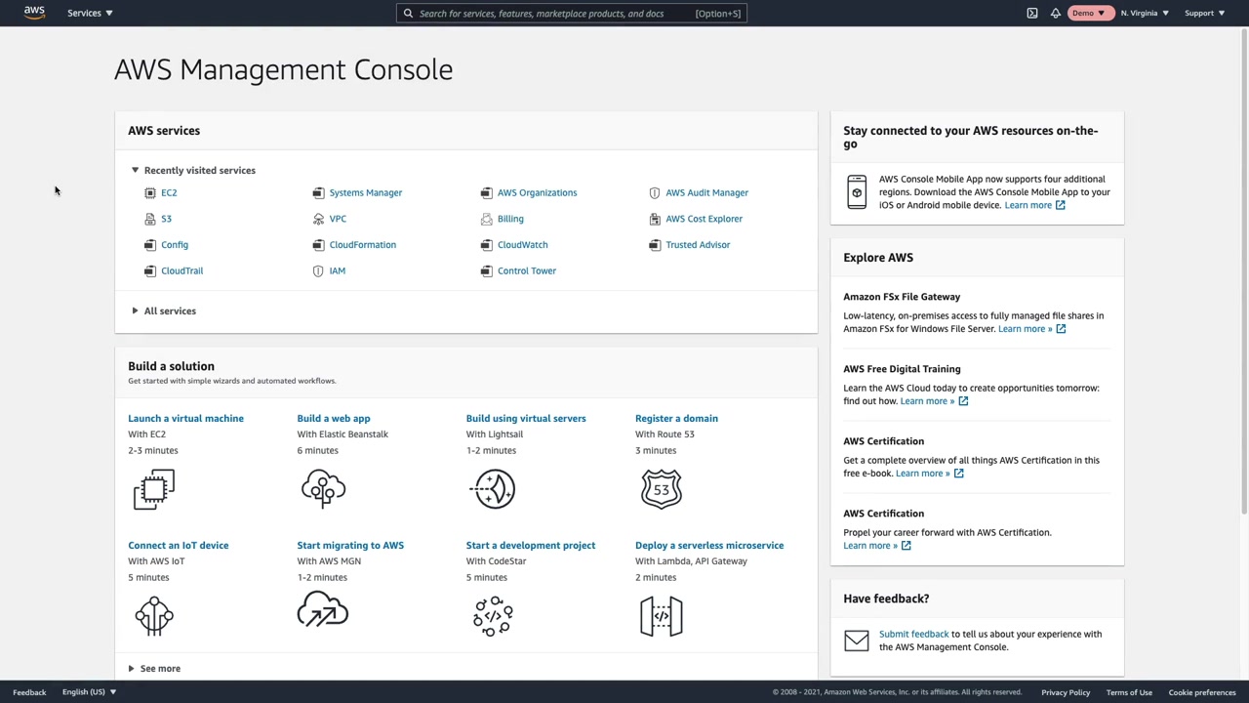Click the AWS Organizations icon
Image resolution: width=1249 pixels, height=703 pixels.
pyautogui.click(x=487, y=192)
